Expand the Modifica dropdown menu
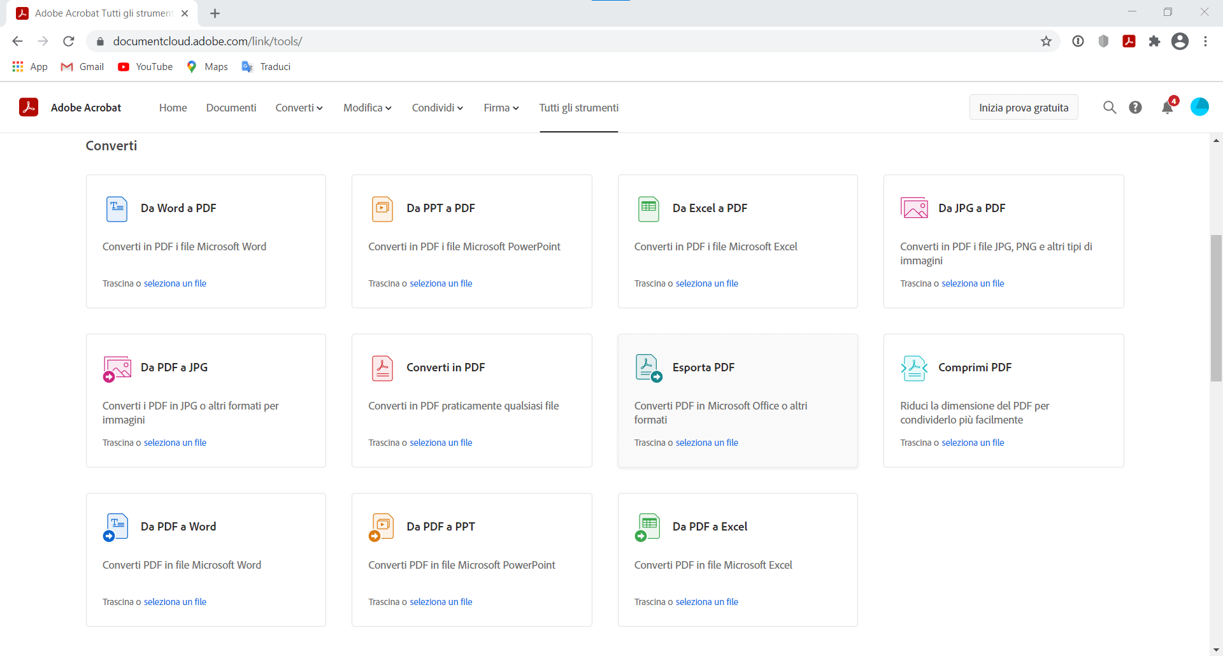 [367, 108]
